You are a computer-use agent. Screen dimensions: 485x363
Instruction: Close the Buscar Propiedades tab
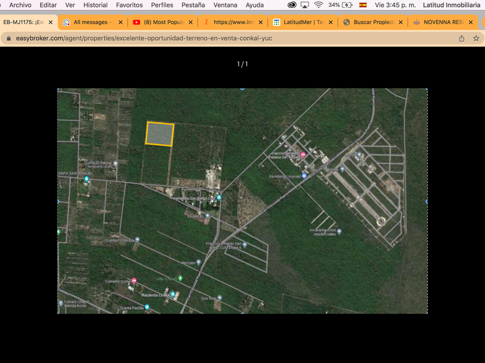pos(401,22)
